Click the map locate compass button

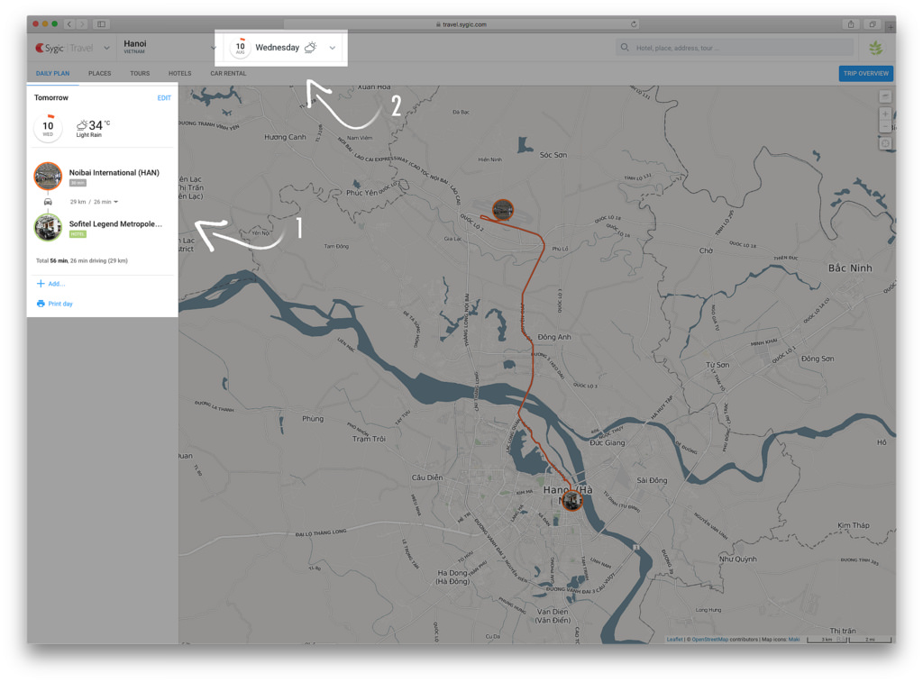(x=885, y=143)
